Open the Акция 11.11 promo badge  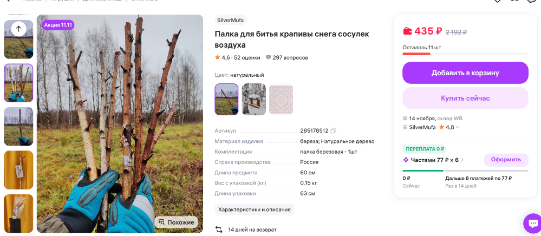pyautogui.click(x=58, y=25)
